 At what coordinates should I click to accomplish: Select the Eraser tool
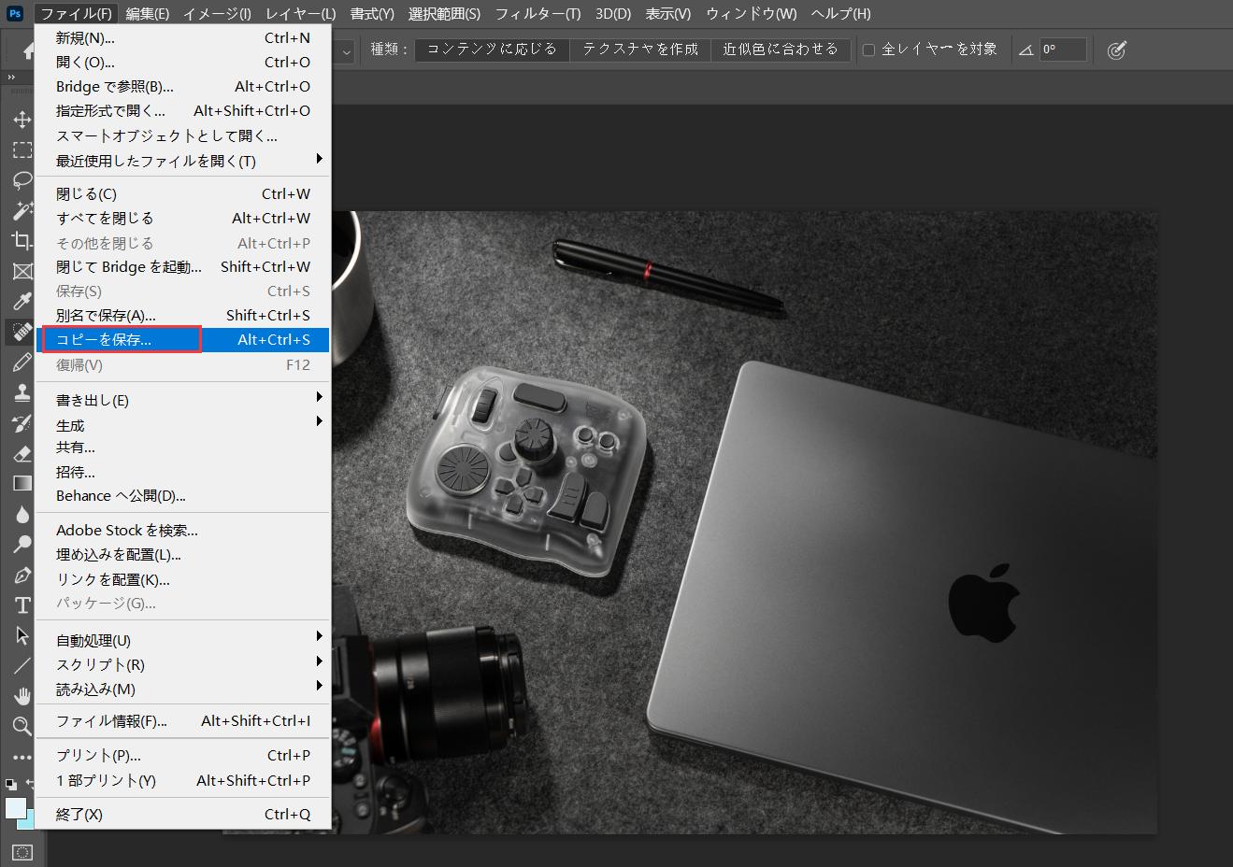click(22, 453)
